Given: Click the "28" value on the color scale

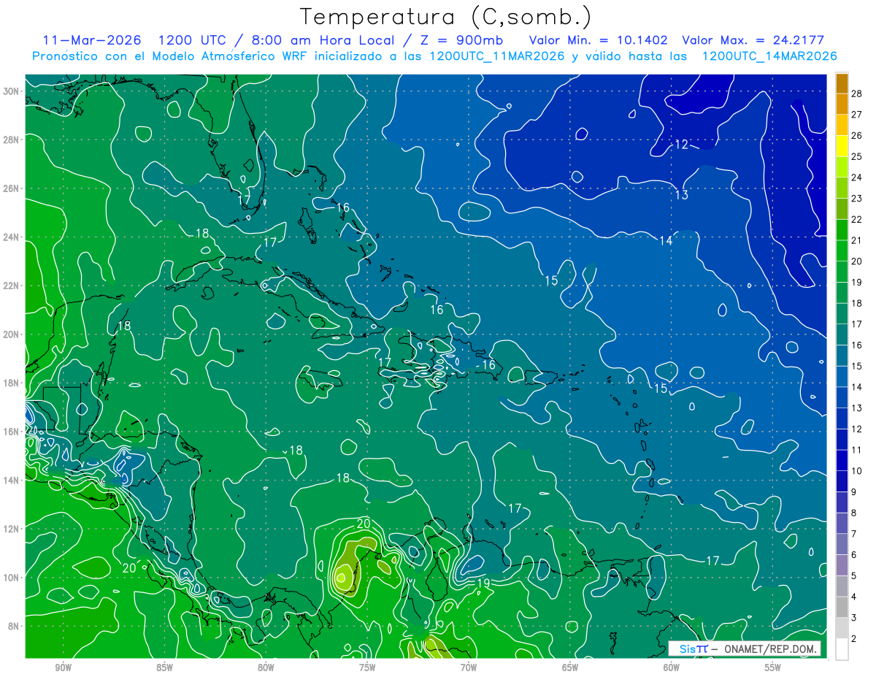Looking at the screenshot, I should (x=856, y=93).
